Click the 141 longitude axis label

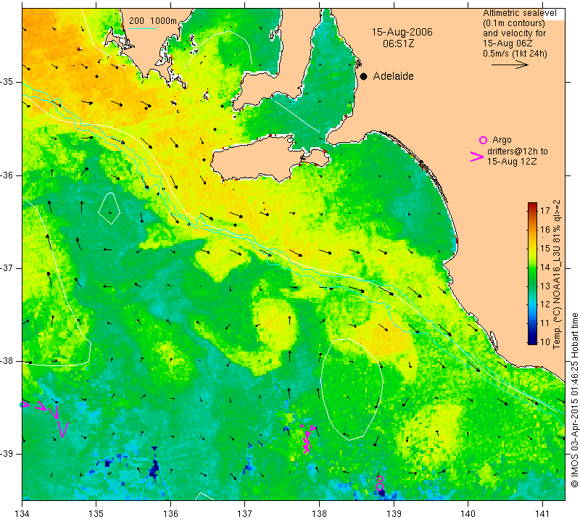[x=542, y=514]
